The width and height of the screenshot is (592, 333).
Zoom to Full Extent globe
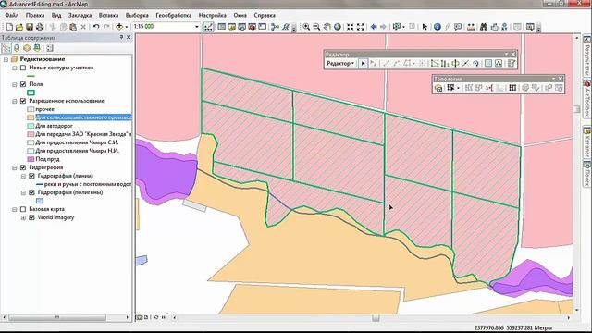click(337, 27)
